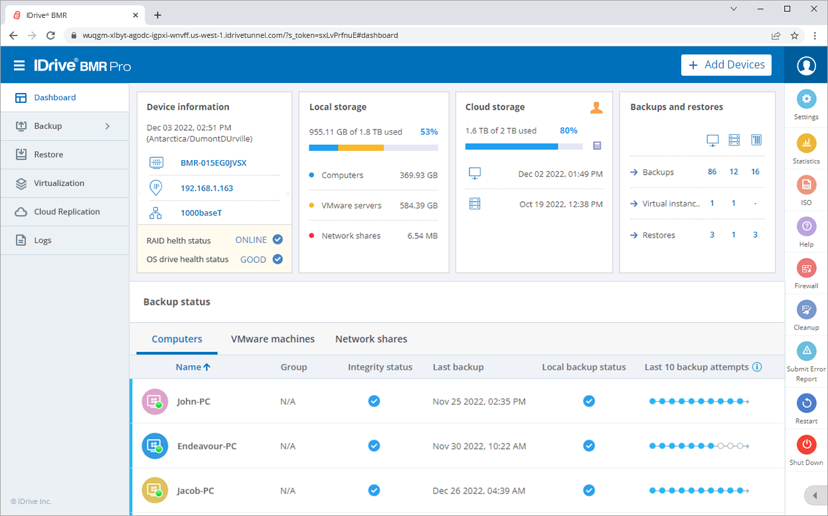Click the orange user icon in Cloud storage
Viewport: 828px width, 516px height.
click(596, 108)
